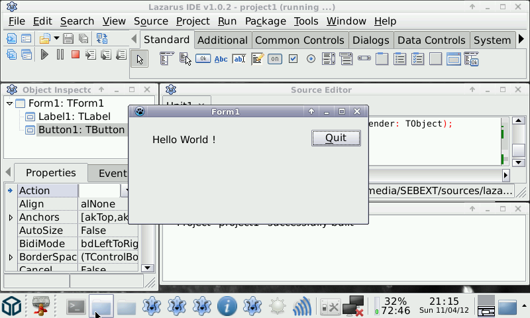Viewport: 530px width, 318px height.
Task: Click the Save file toolbar icon
Action: click(x=70, y=38)
